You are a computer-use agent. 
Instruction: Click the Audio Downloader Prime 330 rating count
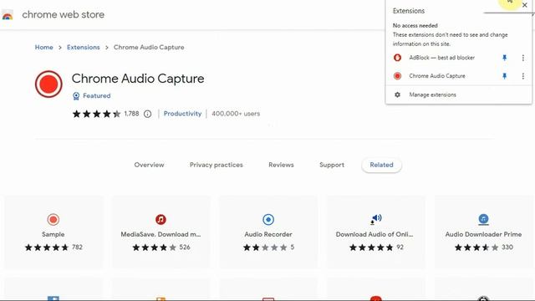[507, 247]
